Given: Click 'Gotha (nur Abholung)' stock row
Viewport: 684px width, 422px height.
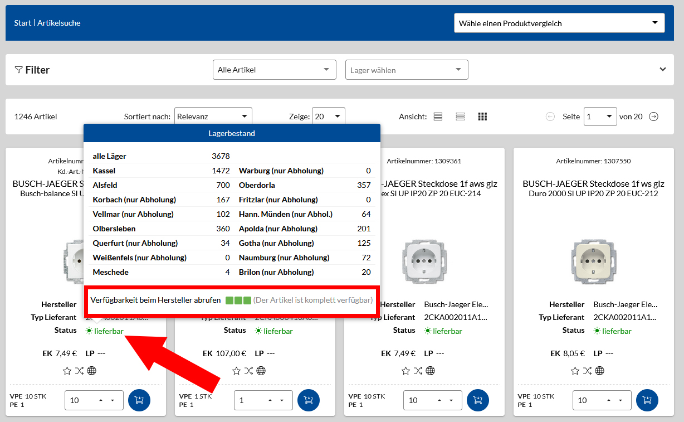Looking at the screenshot, I should click(305, 243).
